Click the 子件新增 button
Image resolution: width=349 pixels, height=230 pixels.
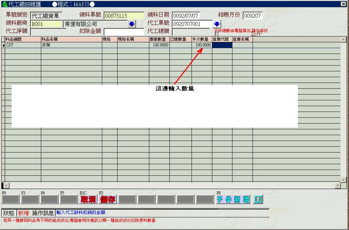pos(233,200)
